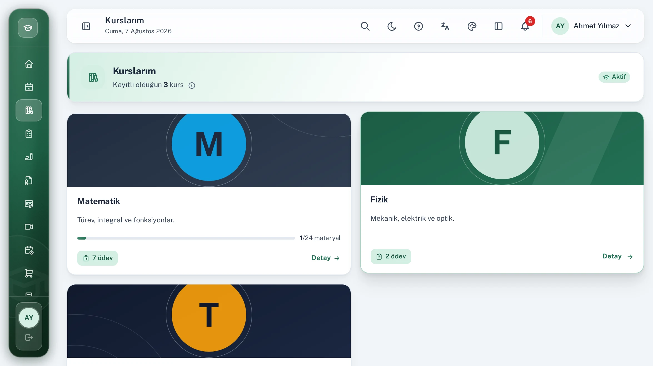
Task: Open the shopping cart icon in sidebar
Action: tap(29, 273)
